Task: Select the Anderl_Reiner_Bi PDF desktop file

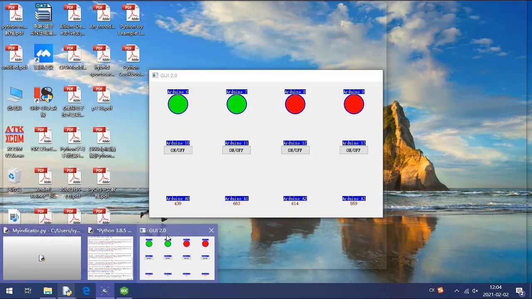Action: coord(43,183)
